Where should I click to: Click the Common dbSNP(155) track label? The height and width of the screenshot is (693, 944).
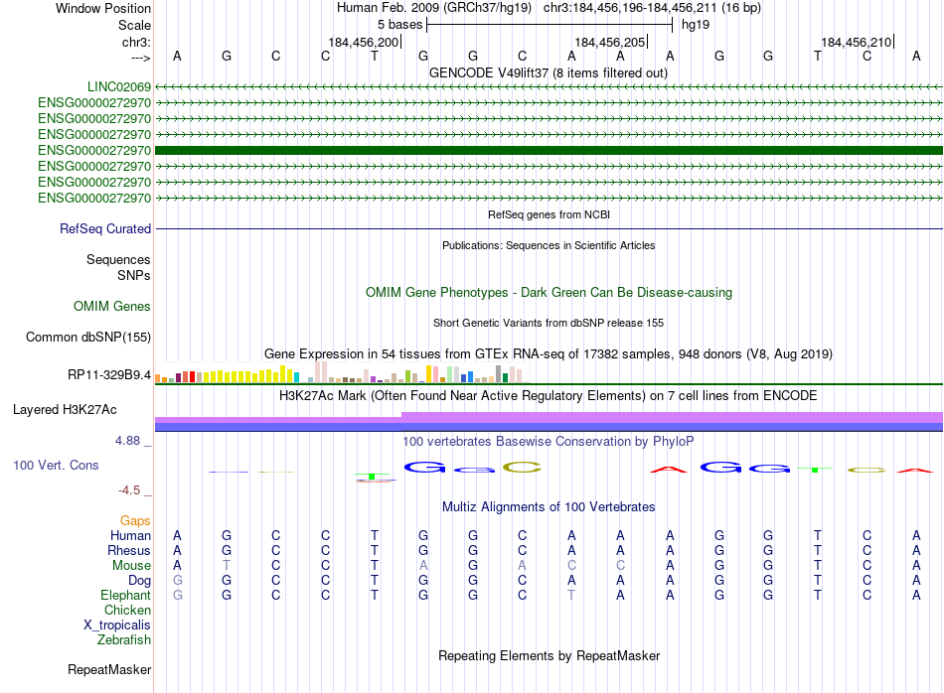point(88,337)
